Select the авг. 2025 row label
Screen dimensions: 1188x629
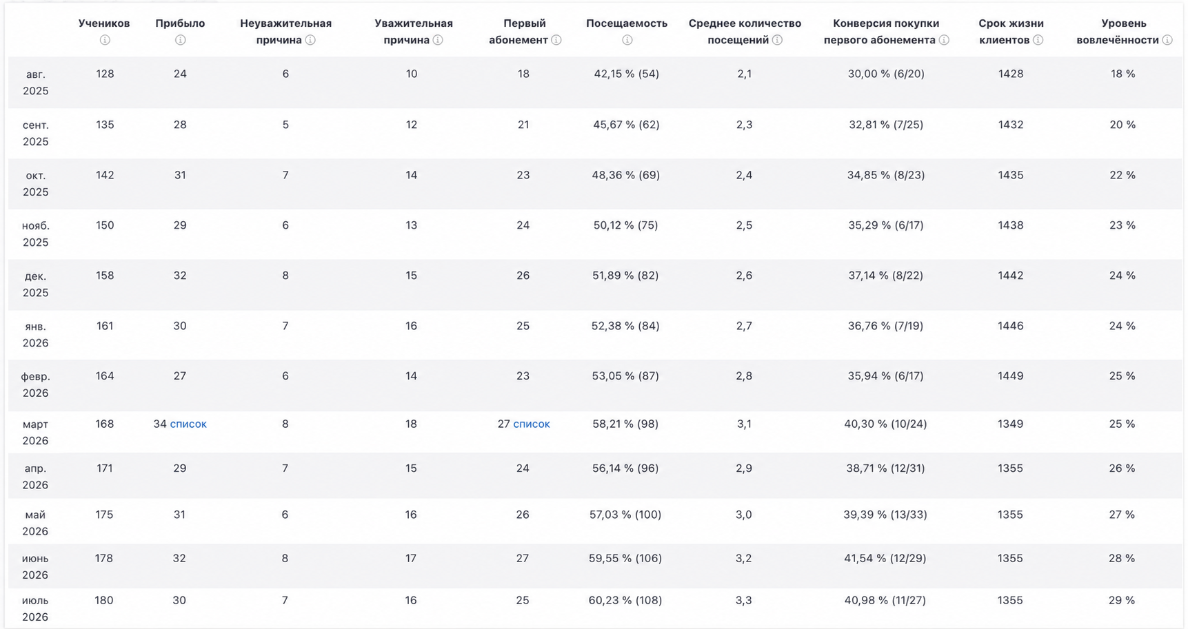(x=36, y=82)
